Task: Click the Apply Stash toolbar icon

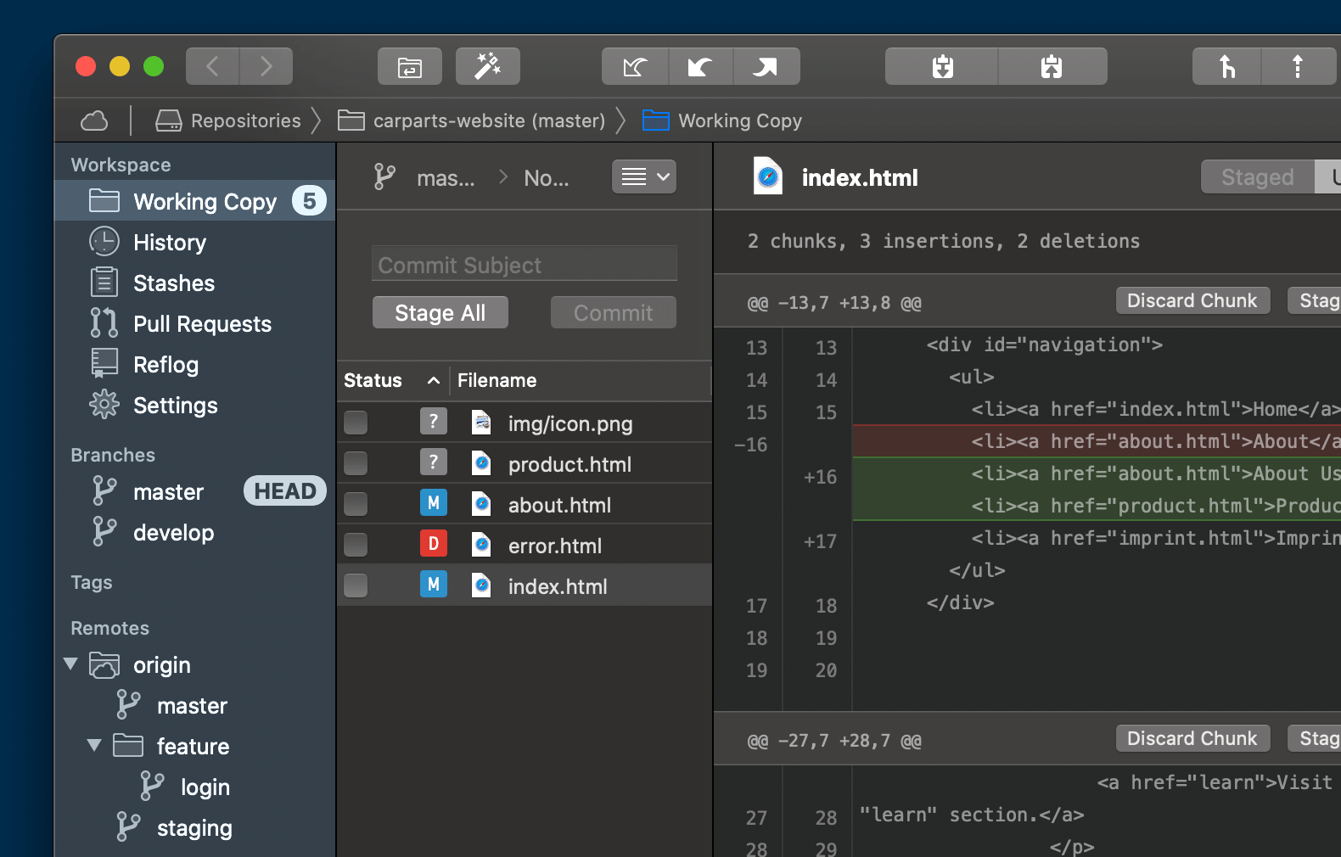Action: 1052,67
